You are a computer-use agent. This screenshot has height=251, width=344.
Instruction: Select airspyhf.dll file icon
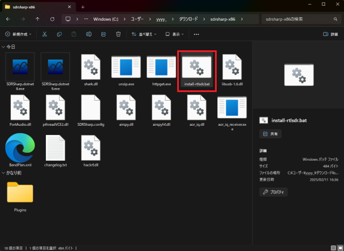click(x=162, y=107)
